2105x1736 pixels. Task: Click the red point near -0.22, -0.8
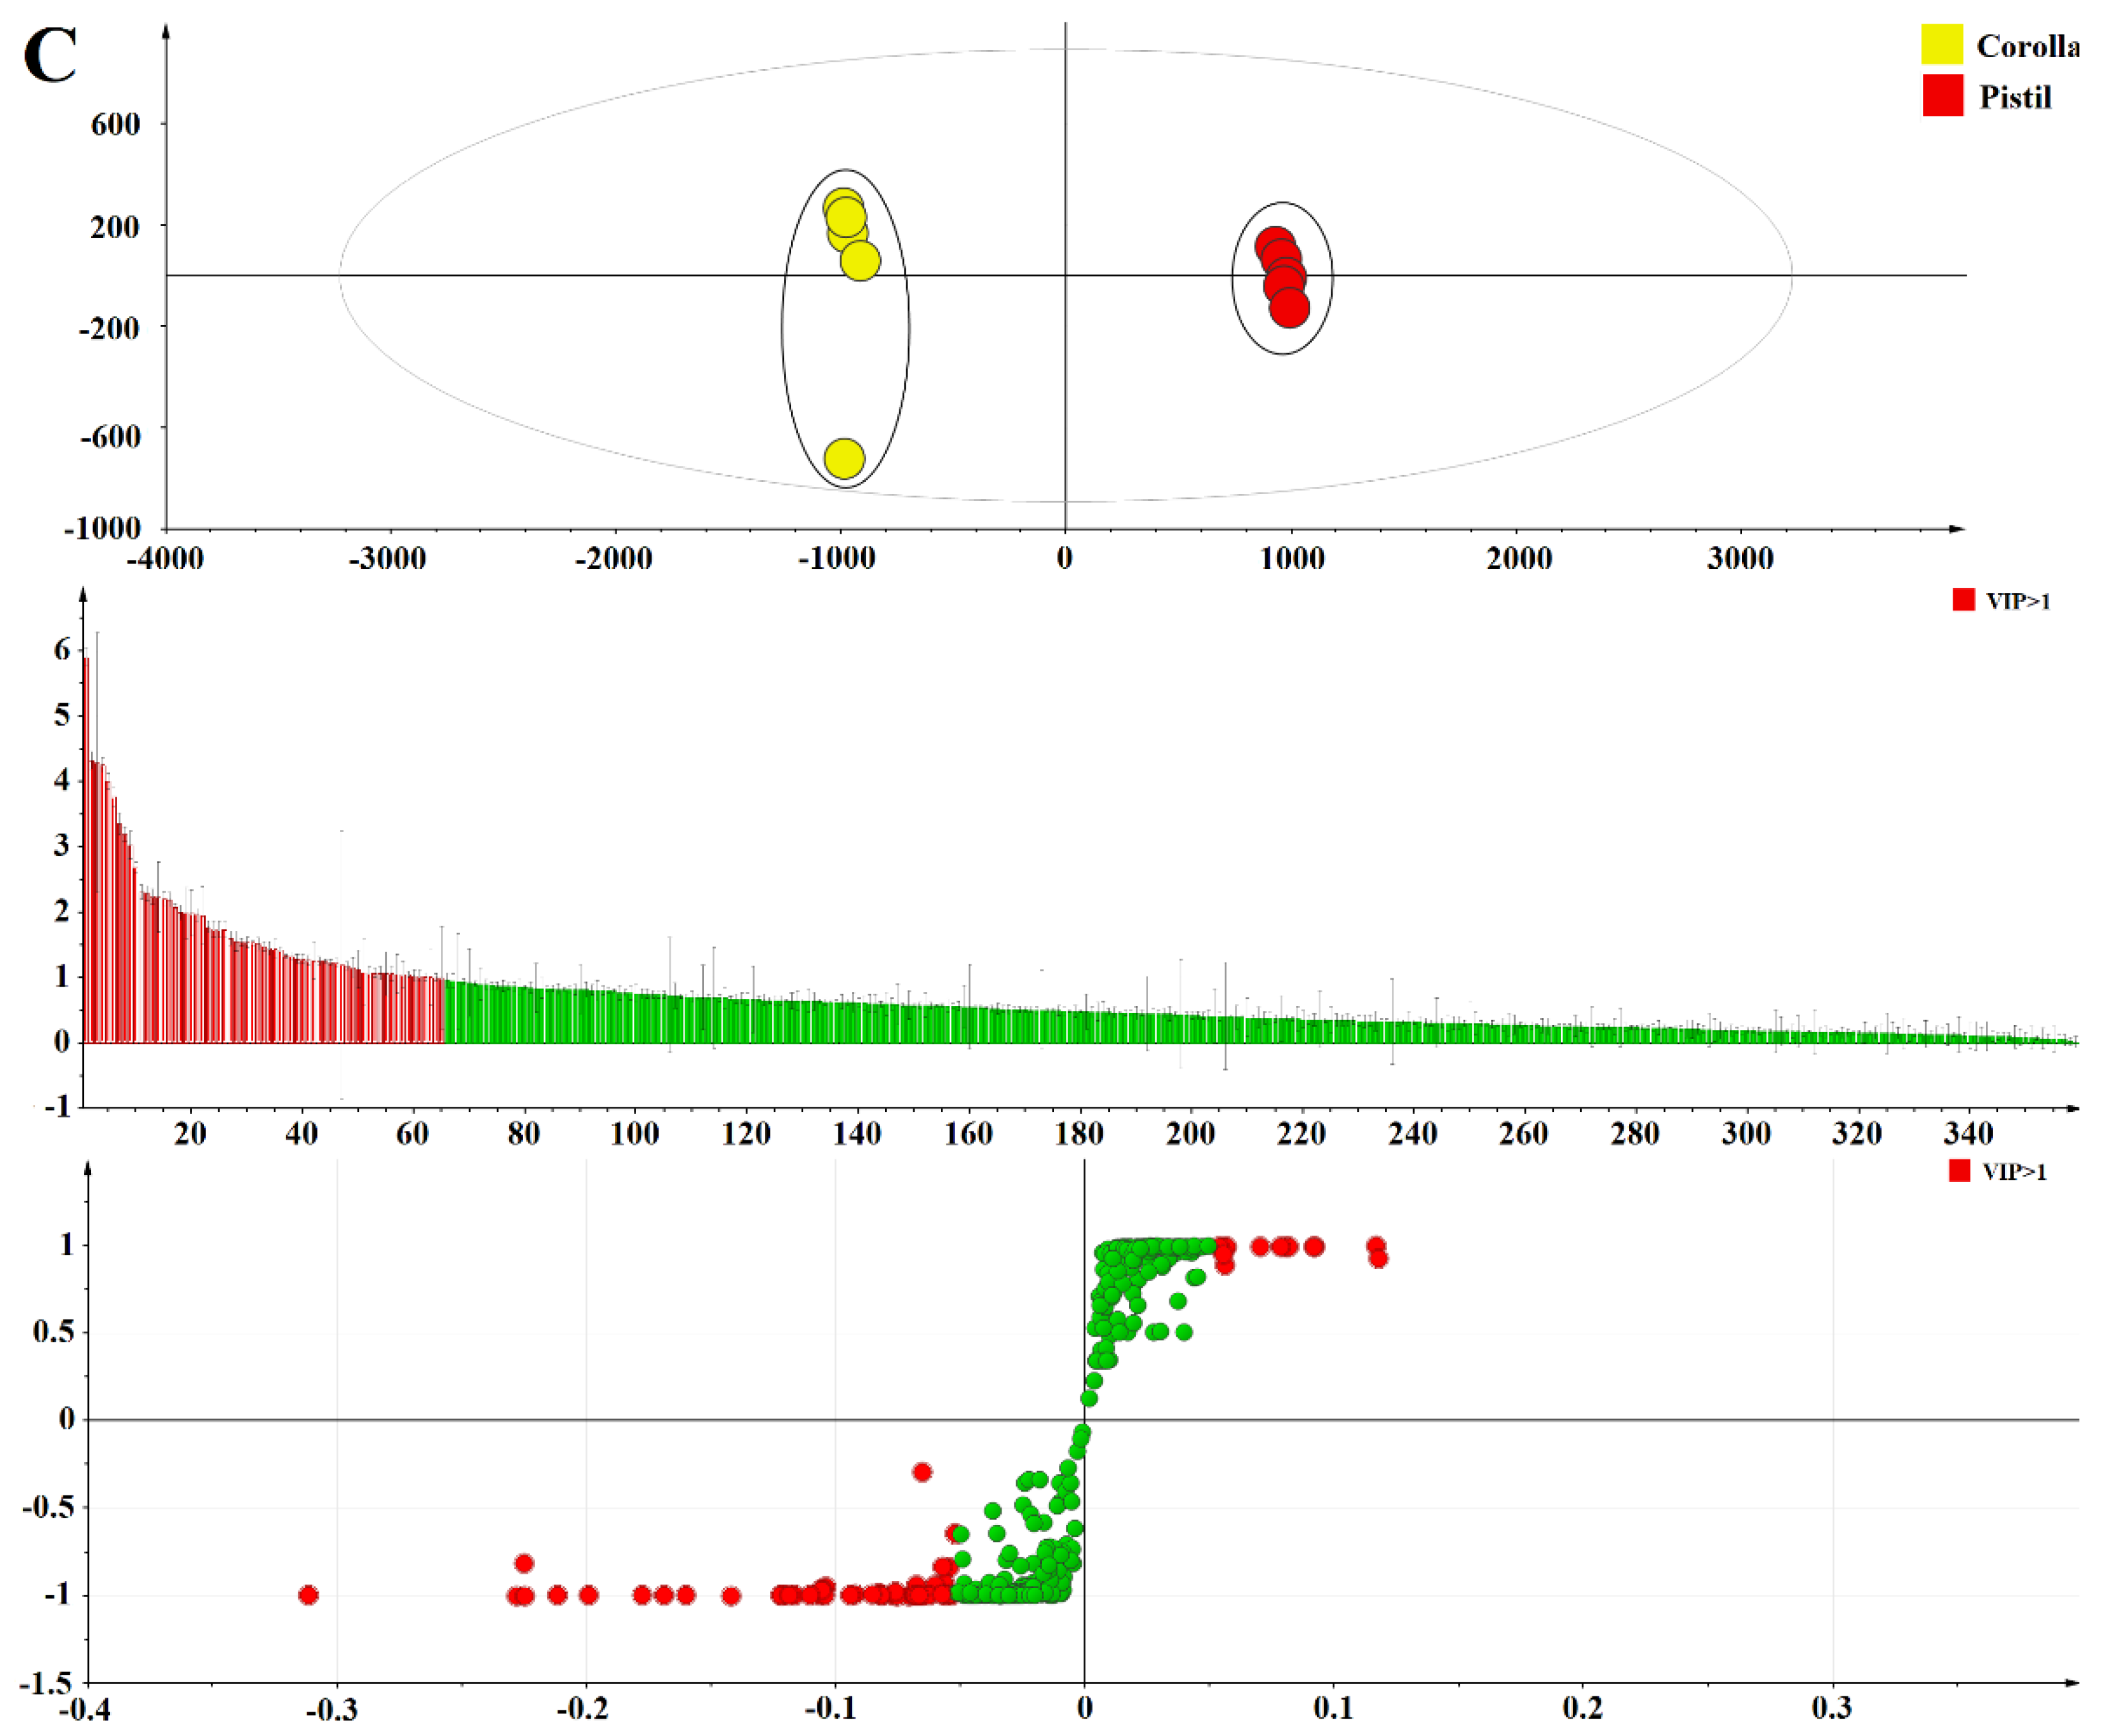[x=524, y=1563]
